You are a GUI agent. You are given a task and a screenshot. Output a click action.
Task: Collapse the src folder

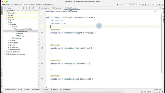[x=6, y=22]
